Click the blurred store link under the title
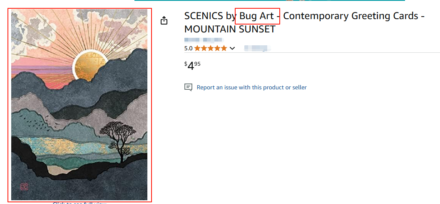Viewport: 440px width, 204px height. (x=204, y=40)
